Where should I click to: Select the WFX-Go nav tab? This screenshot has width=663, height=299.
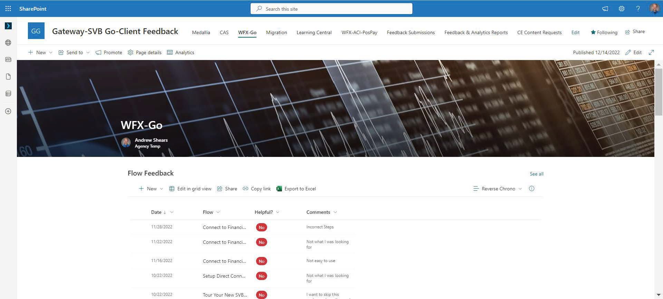point(247,32)
